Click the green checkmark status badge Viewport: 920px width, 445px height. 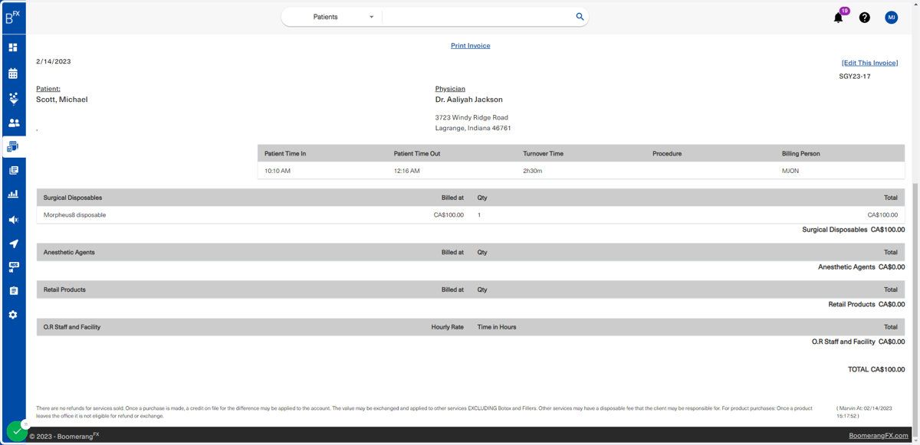[17, 431]
